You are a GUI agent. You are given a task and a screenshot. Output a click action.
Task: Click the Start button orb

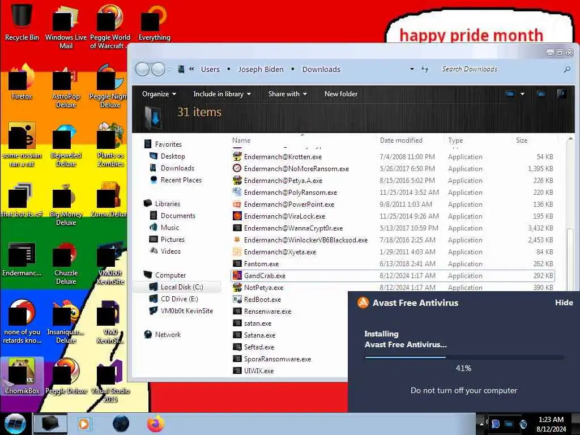(15, 424)
